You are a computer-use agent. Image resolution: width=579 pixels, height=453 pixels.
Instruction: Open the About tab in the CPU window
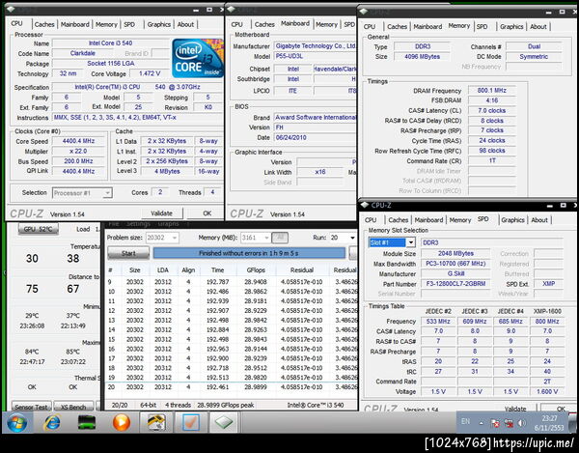[x=185, y=24]
